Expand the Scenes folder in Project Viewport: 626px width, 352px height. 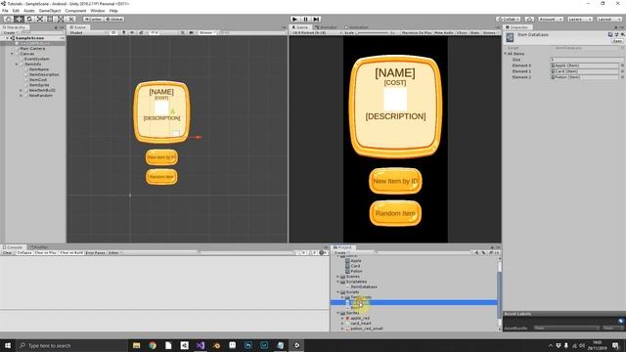[337, 276]
